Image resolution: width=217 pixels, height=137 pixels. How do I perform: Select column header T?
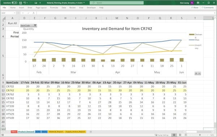(x=195, y=18)
